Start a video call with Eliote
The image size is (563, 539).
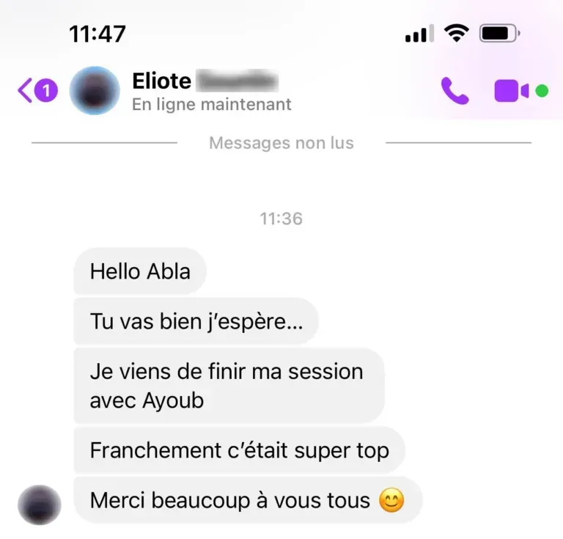(511, 91)
